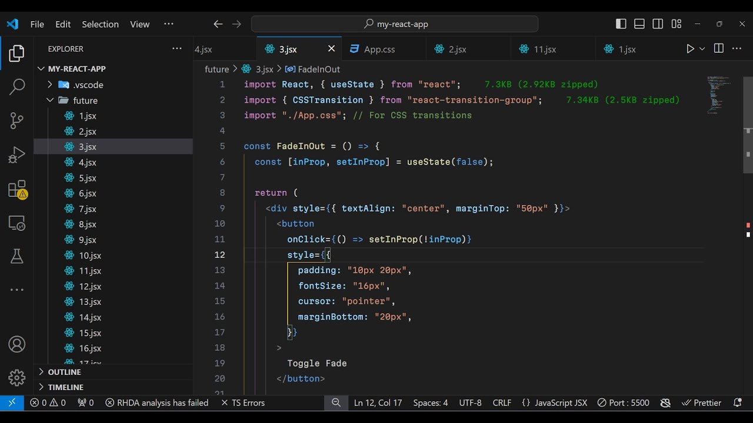The width and height of the screenshot is (753, 423).
Task: Open the Search view in activity bar
Action: click(x=16, y=87)
